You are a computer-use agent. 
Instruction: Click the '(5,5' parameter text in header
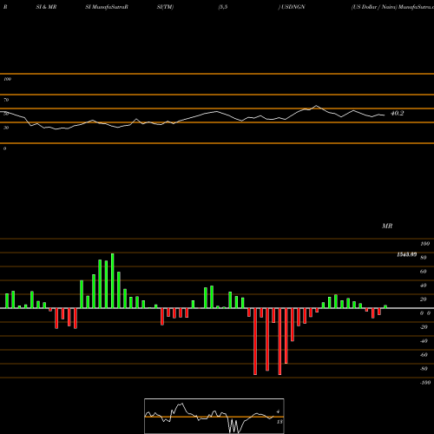pyautogui.click(x=223, y=7)
